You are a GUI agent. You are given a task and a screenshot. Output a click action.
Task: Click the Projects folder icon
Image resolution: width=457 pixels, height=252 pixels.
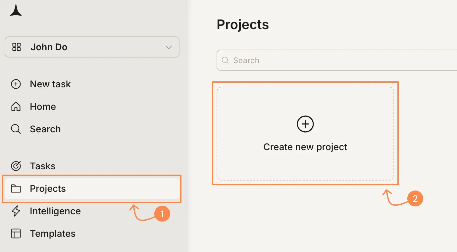click(x=16, y=189)
